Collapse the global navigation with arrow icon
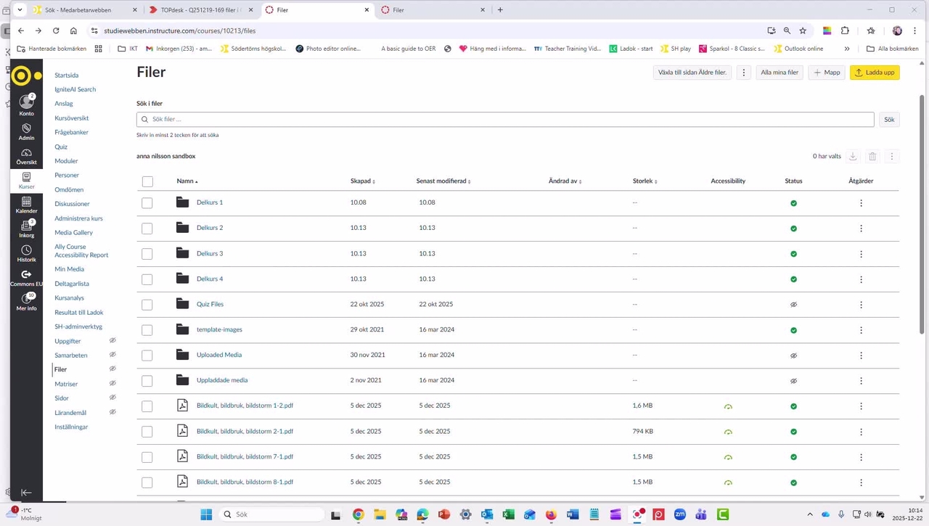Screen dimensions: 929x526 pos(26,493)
